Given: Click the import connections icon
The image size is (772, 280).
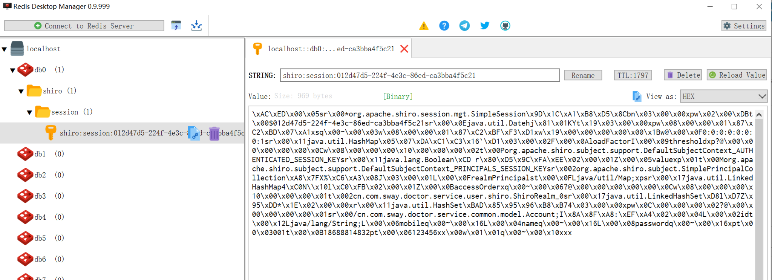Looking at the screenshot, I should click(176, 26).
